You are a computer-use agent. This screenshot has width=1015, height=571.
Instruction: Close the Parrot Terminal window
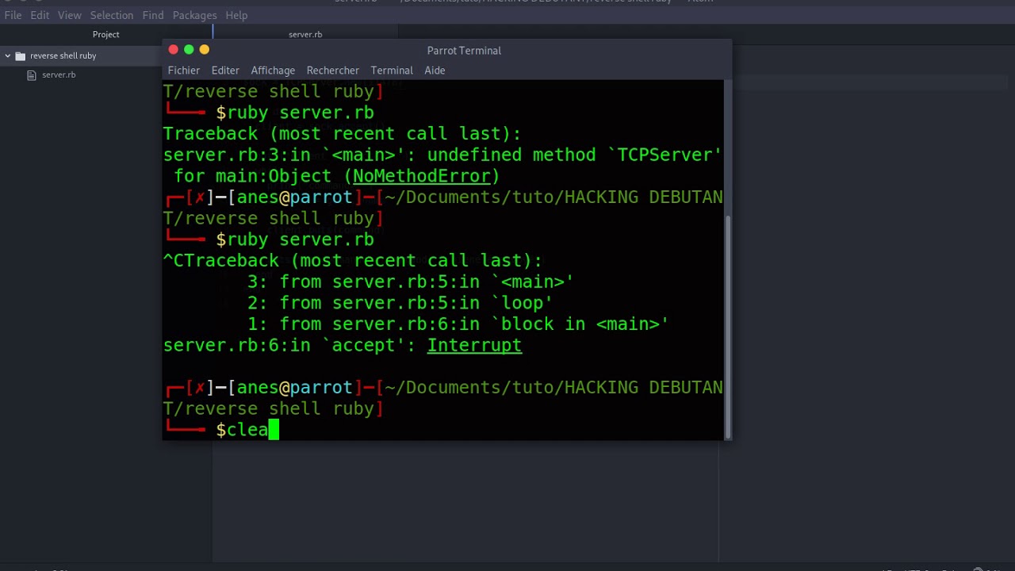pos(174,49)
